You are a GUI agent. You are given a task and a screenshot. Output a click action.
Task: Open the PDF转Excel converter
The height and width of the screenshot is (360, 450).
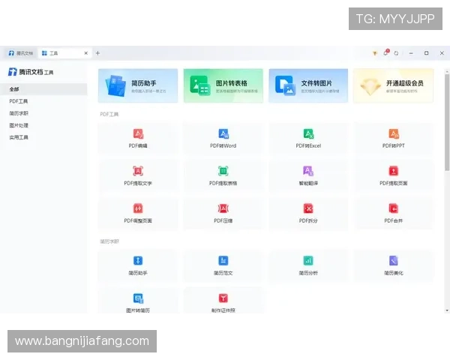coord(308,139)
